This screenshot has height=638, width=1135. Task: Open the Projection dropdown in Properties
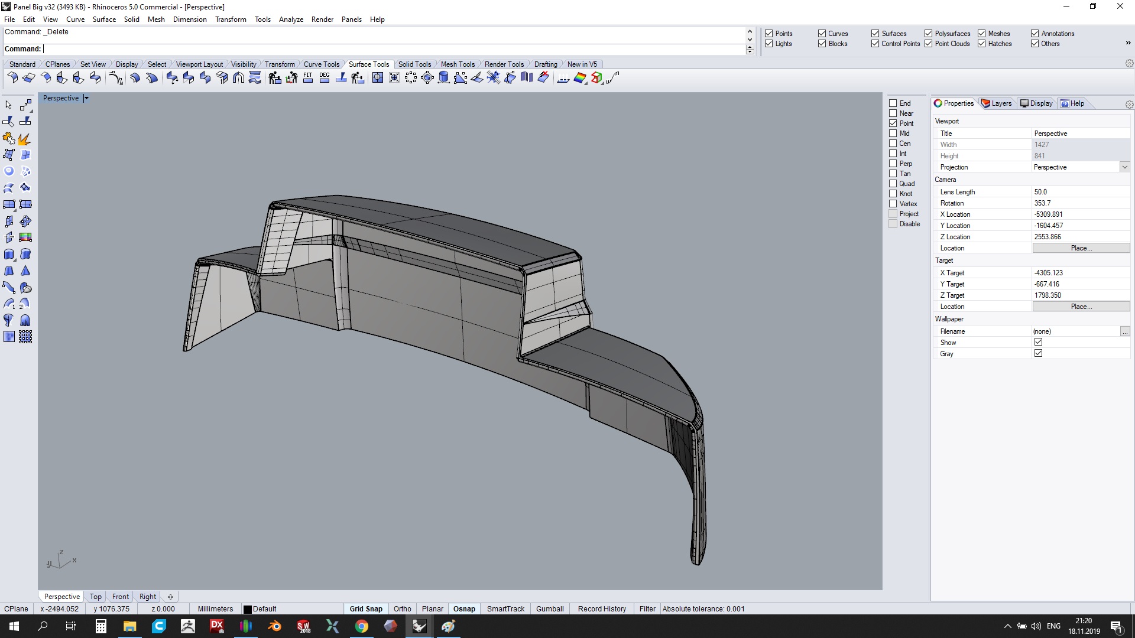tap(1124, 167)
